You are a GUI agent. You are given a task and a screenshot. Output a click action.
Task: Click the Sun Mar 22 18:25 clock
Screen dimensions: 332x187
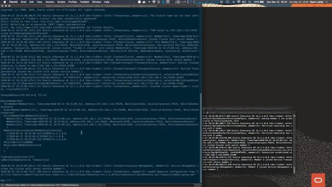[277, 2]
